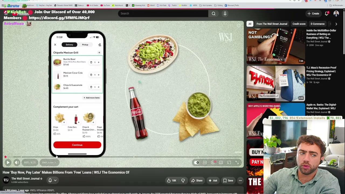Screen dimensions: 345x194
Task: Open the YouTube bookmark
Action: click(x=105, y=5)
